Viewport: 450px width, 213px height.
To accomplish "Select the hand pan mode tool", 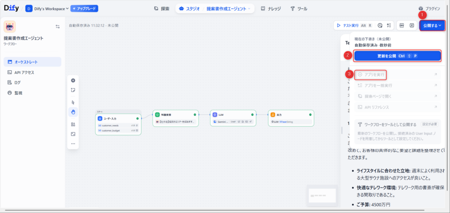I will (x=73, y=112).
